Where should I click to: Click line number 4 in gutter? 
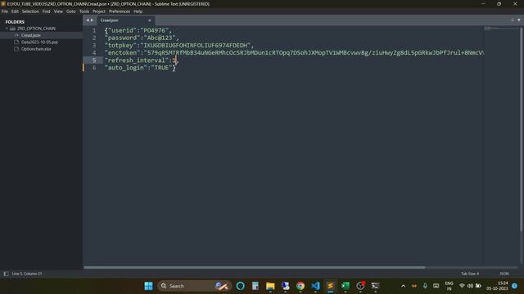tap(94, 52)
